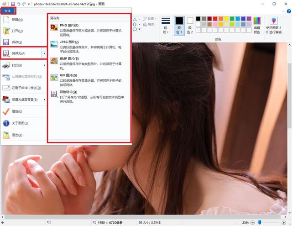Click the quick access save icon

click(13, 4)
